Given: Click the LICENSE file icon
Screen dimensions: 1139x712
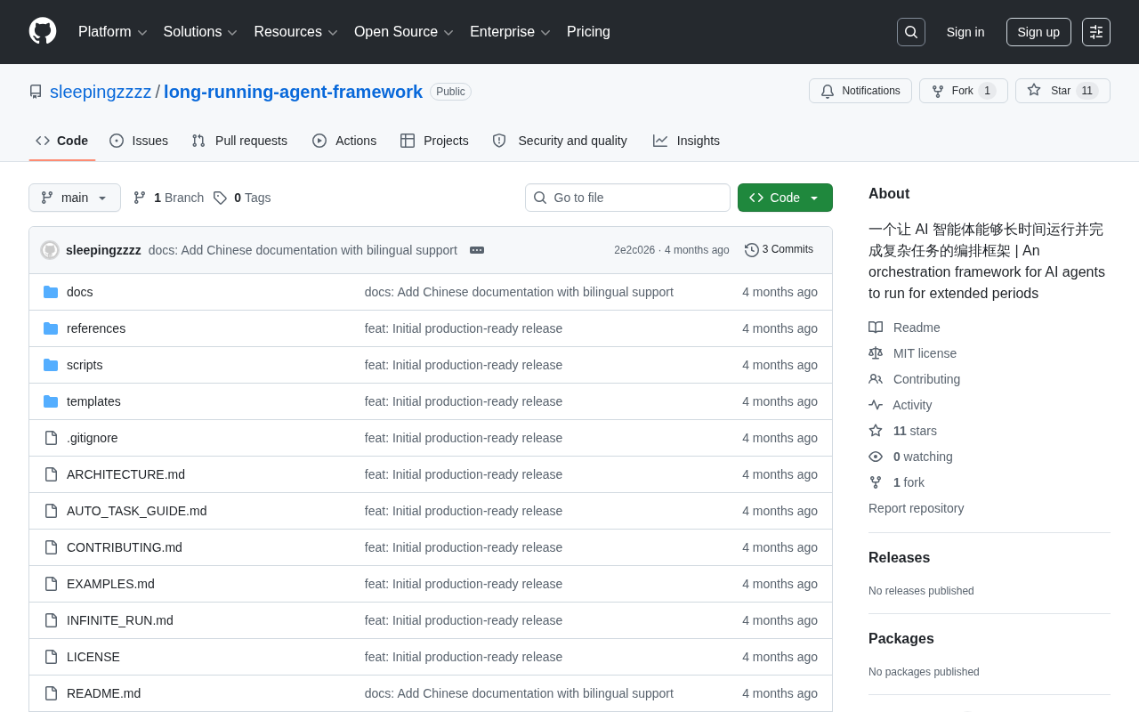Looking at the screenshot, I should tap(51, 657).
